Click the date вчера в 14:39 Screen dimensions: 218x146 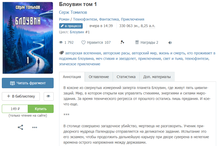click(x=101, y=26)
